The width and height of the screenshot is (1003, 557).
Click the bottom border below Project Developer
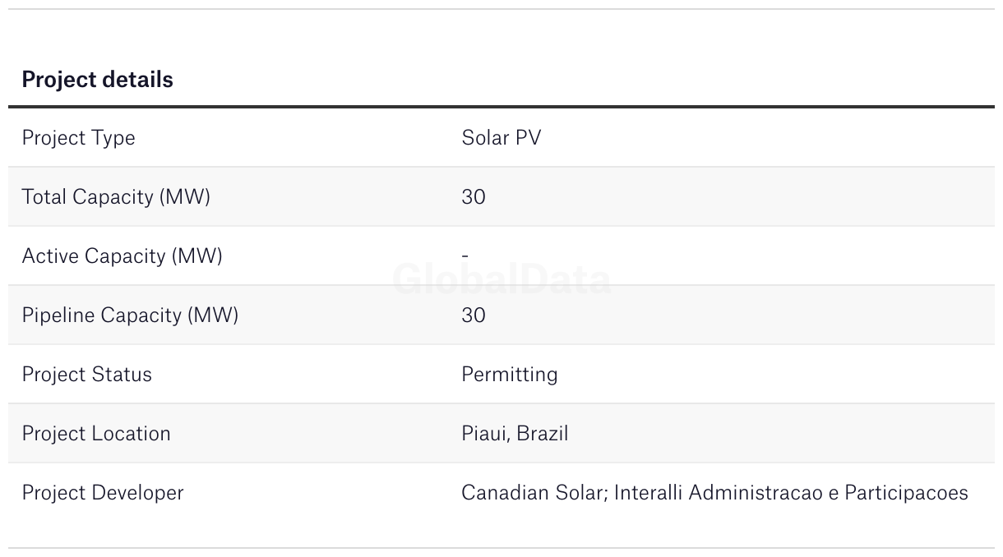pos(501,548)
